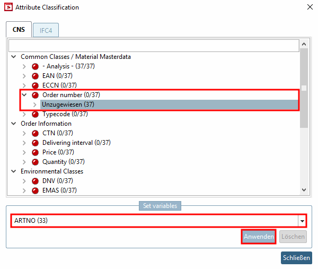Screen dimensions: 318x269
Task: Click the red icon next to EAN
Action: 36,76
